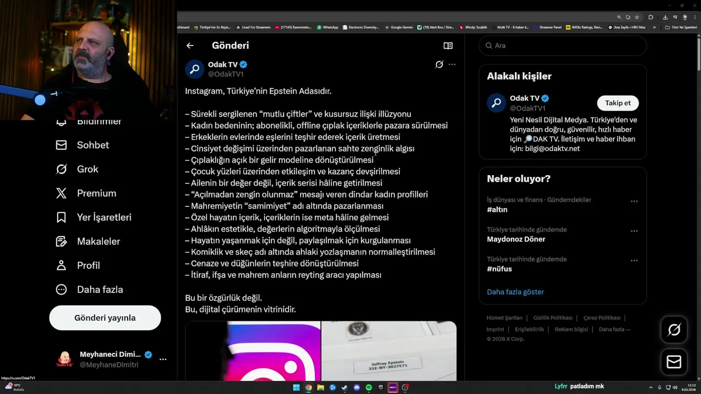Click the Gönderi yayınla button
701x394 pixels.
click(105, 318)
